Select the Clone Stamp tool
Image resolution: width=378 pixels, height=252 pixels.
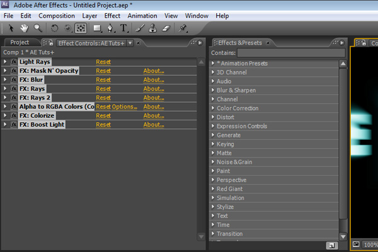(152, 28)
